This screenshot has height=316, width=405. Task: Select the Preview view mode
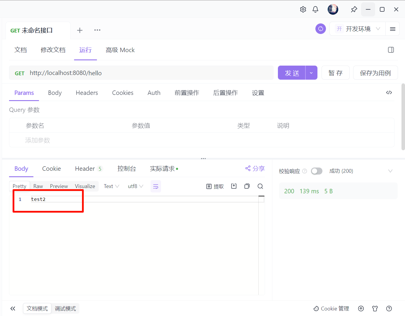(59, 186)
